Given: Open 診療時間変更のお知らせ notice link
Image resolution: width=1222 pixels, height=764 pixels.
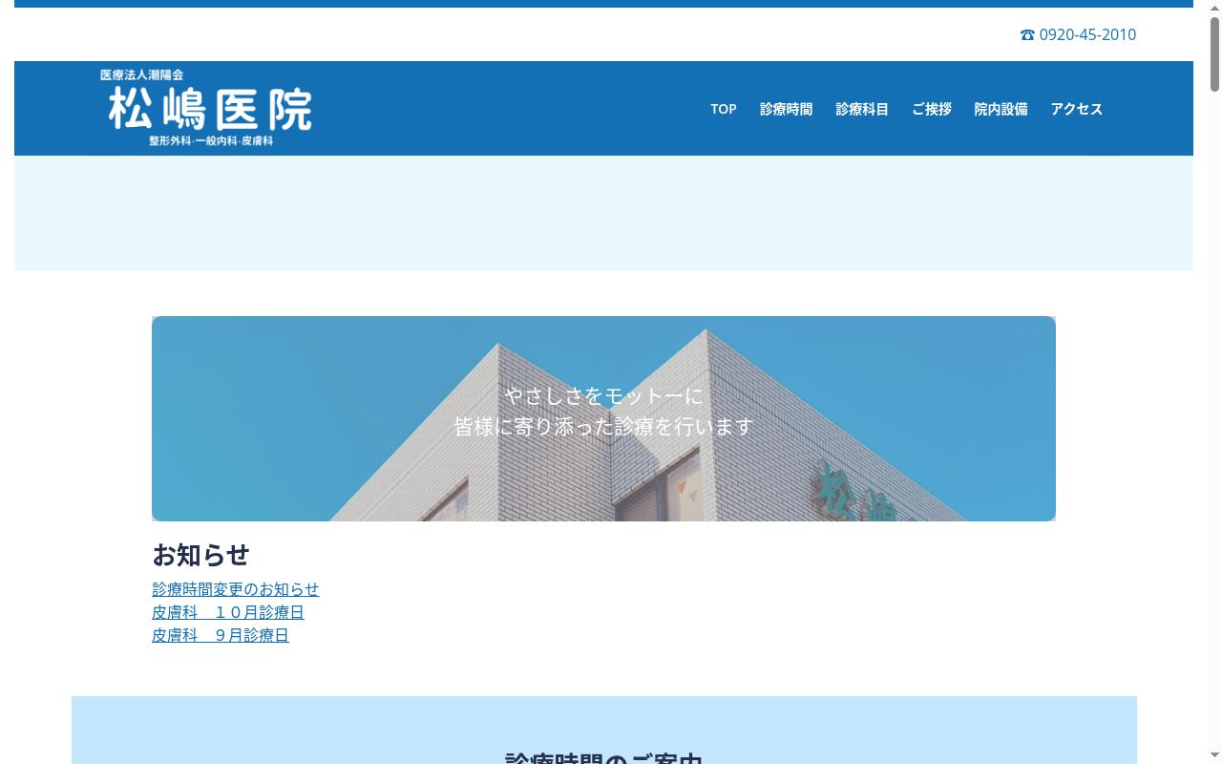Looking at the screenshot, I should point(236,589).
